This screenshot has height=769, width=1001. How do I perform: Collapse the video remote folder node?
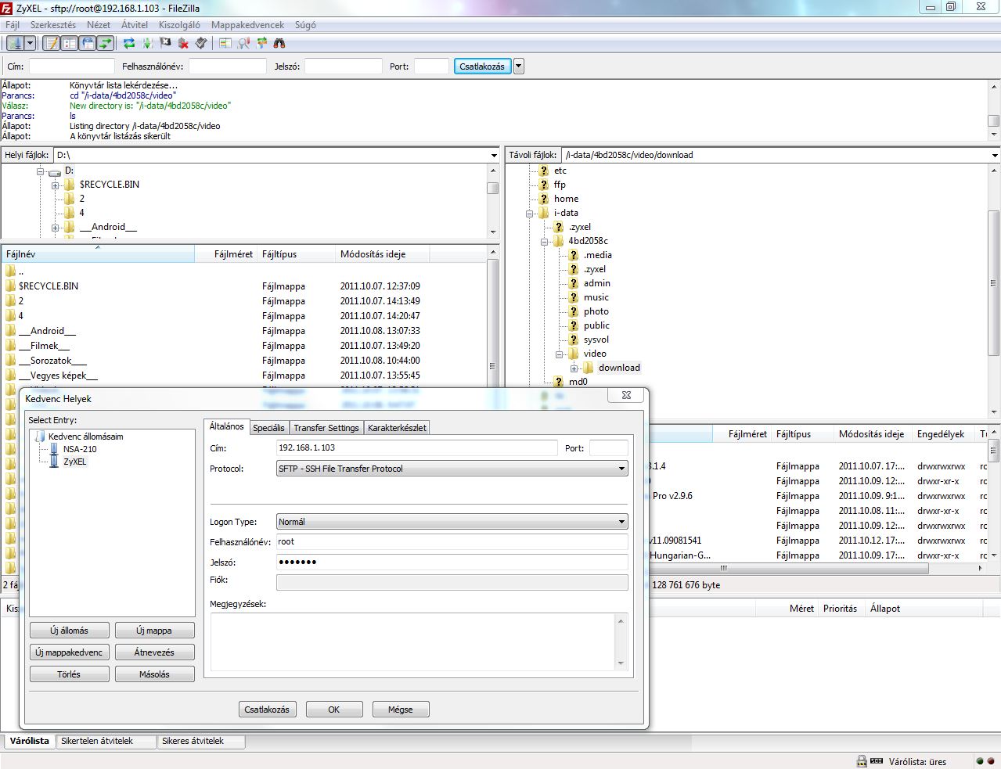click(559, 354)
